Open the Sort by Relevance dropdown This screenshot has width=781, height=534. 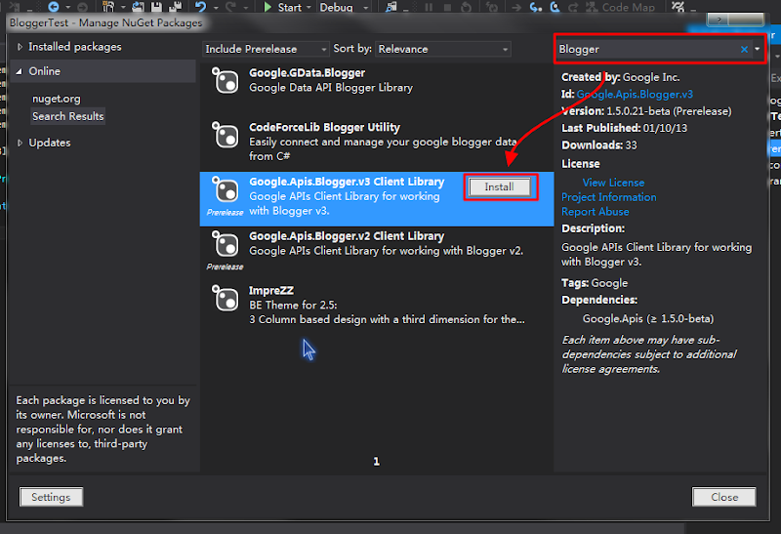[x=443, y=49]
